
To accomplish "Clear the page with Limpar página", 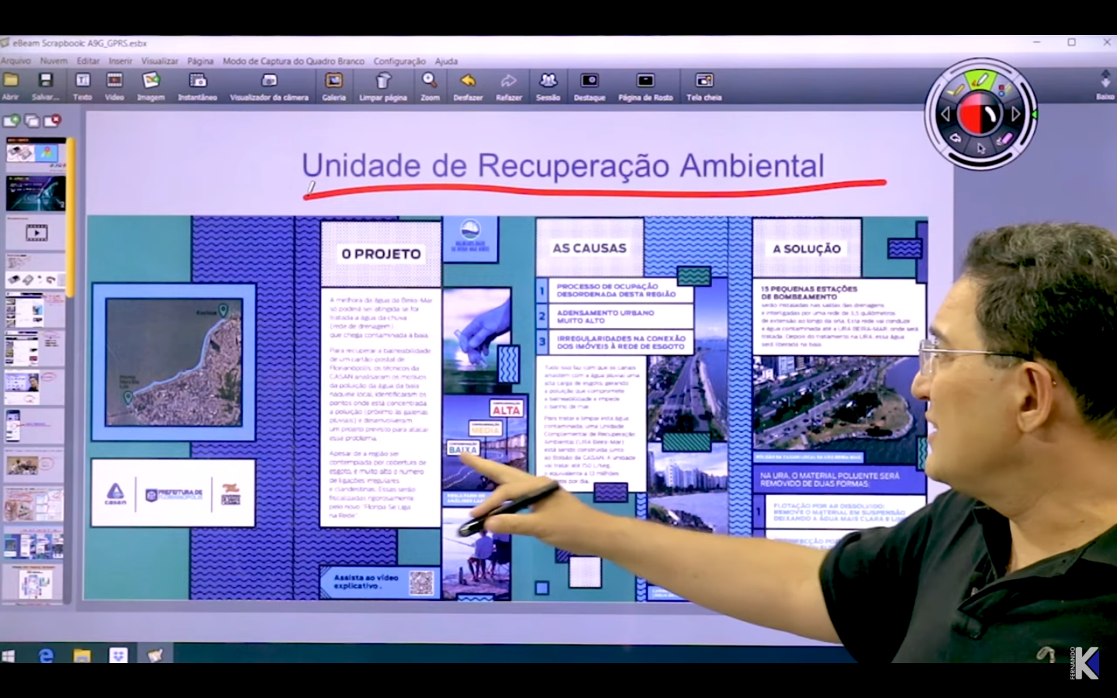I will pos(383,86).
